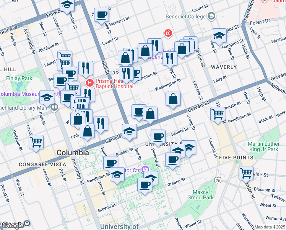Open the red hospital cross marker

[167, 34]
